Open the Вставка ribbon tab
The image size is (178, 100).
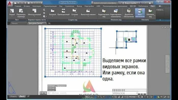(x=27, y=6)
